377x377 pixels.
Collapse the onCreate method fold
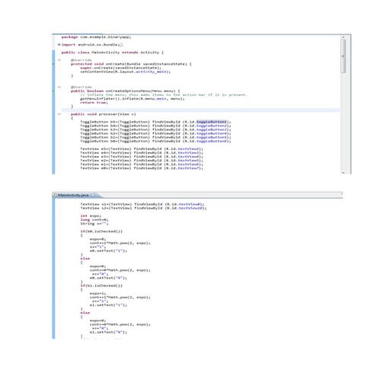coord(59,60)
